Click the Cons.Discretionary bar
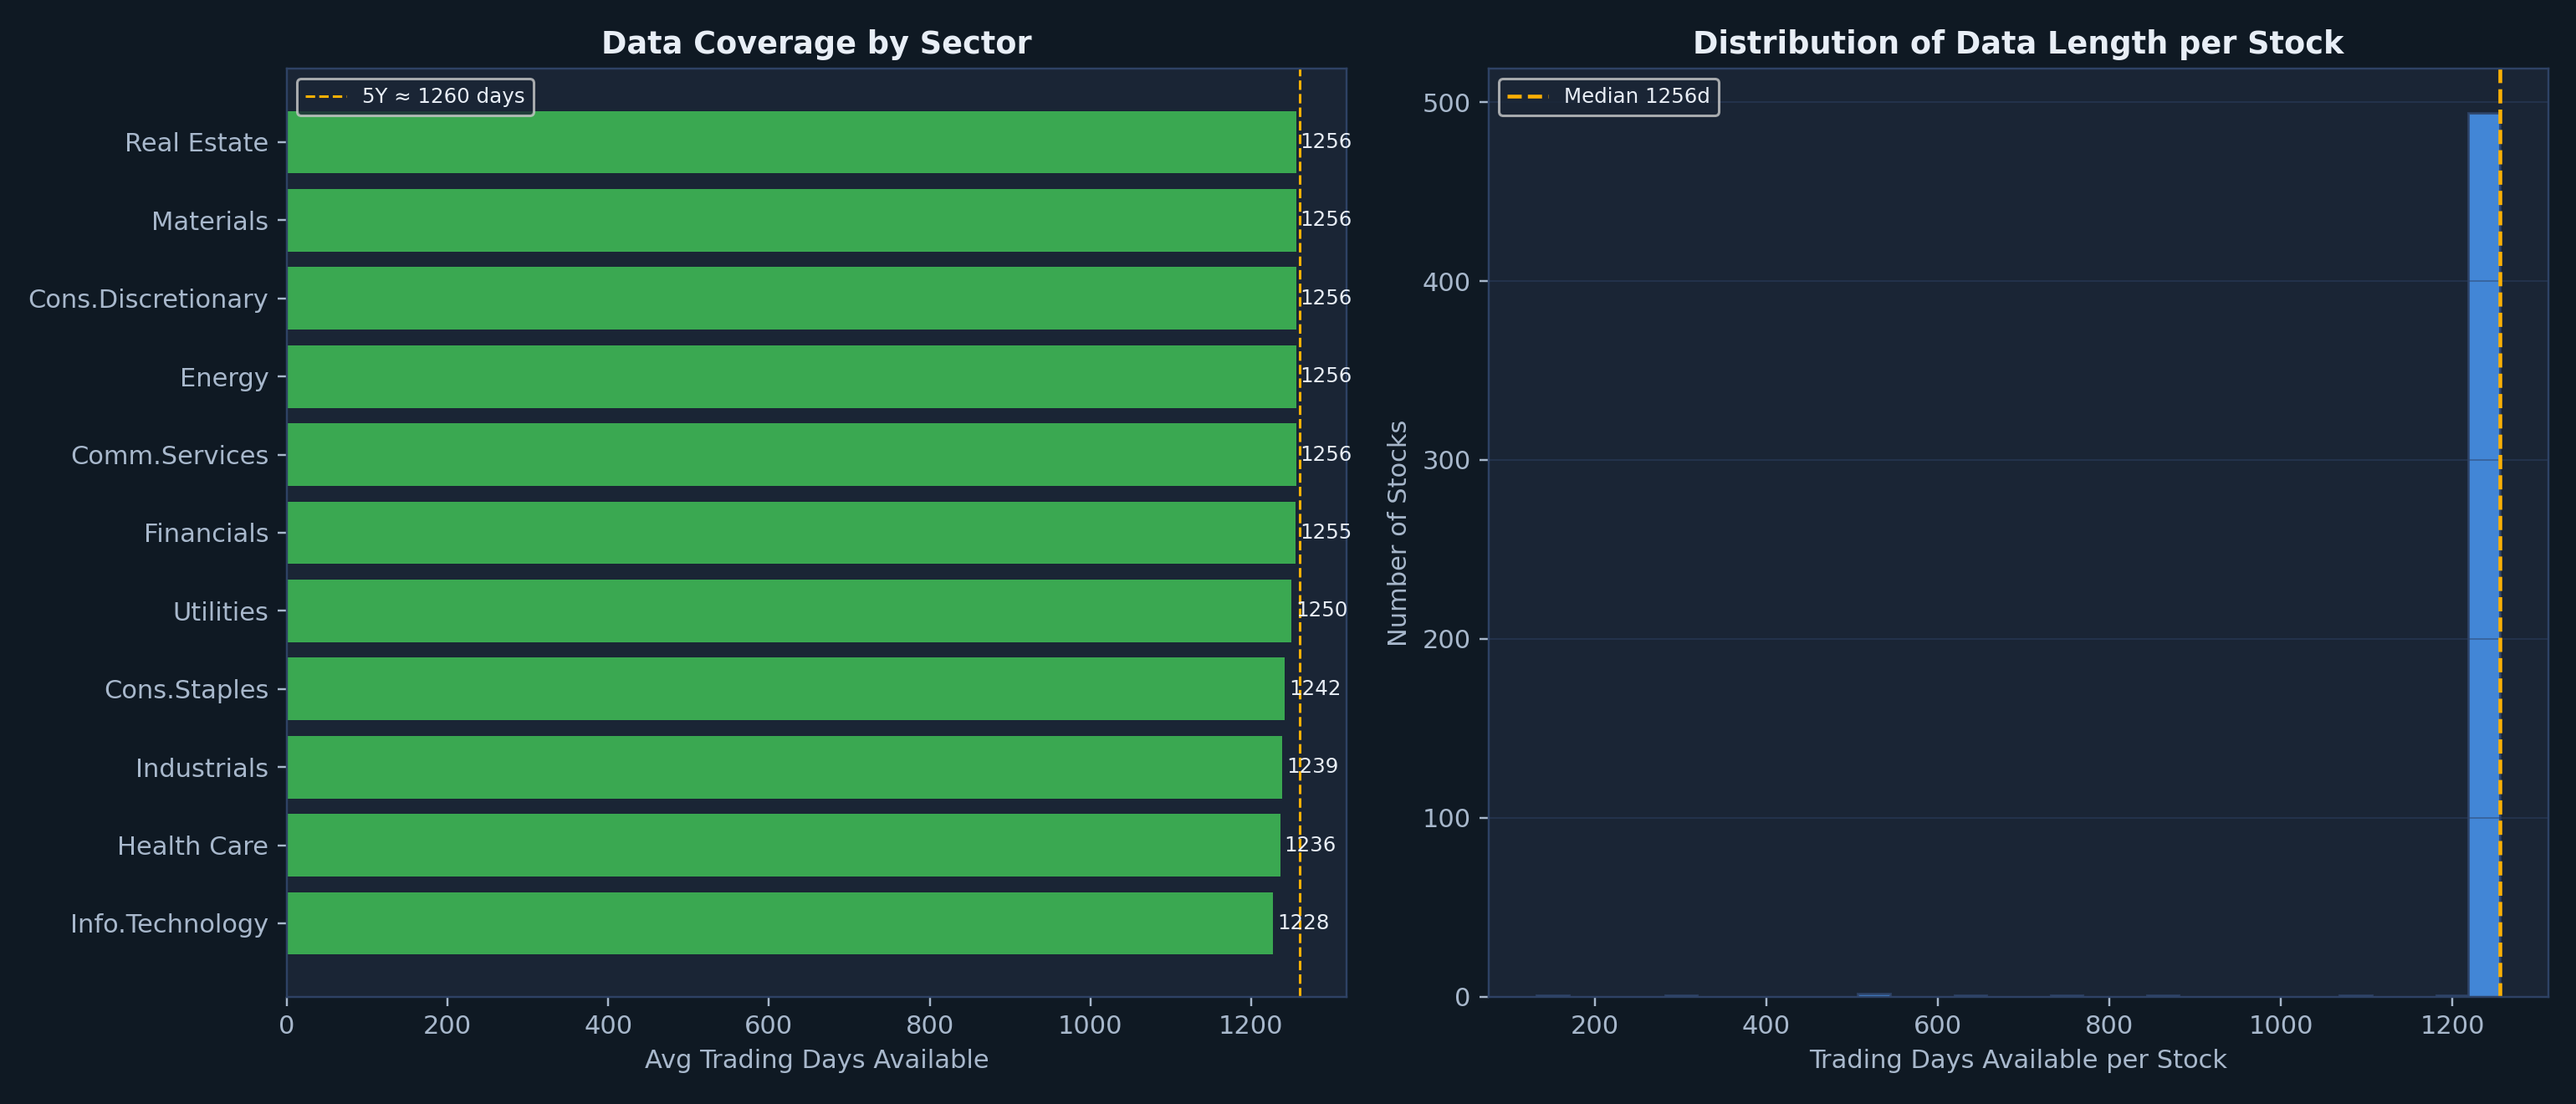Image resolution: width=2576 pixels, height=1104 pixels. [x=791, y=298]
